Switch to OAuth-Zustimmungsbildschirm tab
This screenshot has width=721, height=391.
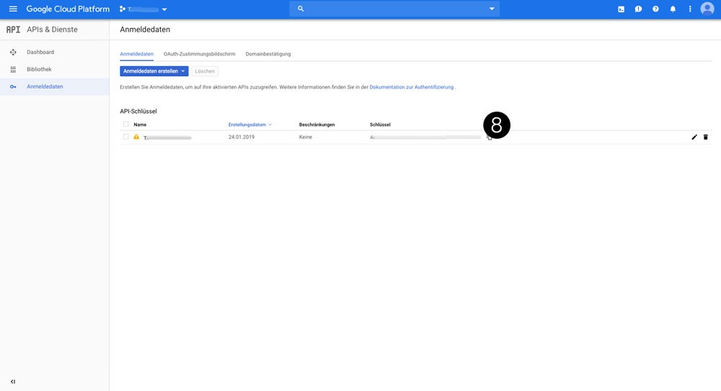pos(199,54)
